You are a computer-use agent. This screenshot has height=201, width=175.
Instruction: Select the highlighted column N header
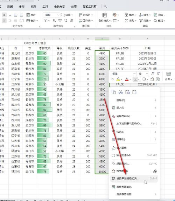(x=102, y=39)
